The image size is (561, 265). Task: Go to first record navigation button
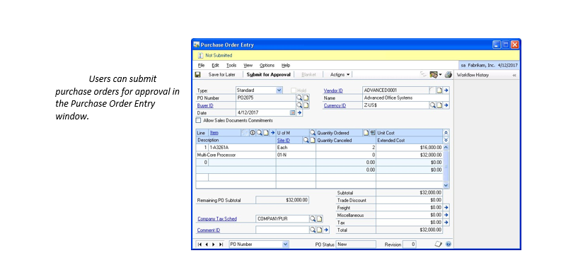pyautogui.click(x=199, y=245)
